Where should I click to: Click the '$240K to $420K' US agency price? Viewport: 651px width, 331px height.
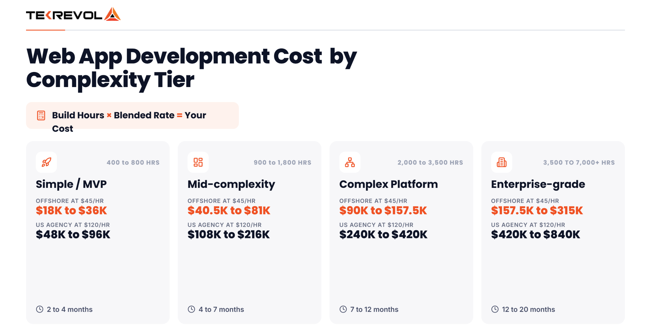pos(383,234)
